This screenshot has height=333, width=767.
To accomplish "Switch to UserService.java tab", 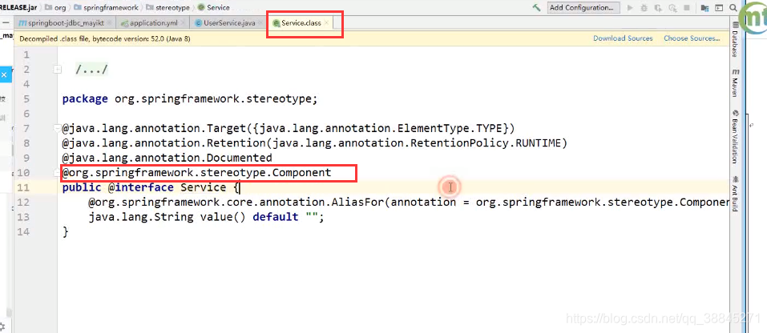I will (x=229, y=23).
